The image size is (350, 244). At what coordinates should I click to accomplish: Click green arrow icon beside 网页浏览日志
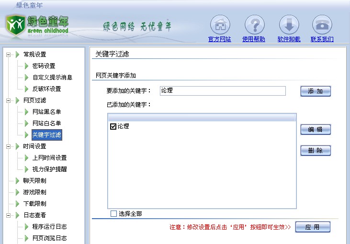pos(26,238)
